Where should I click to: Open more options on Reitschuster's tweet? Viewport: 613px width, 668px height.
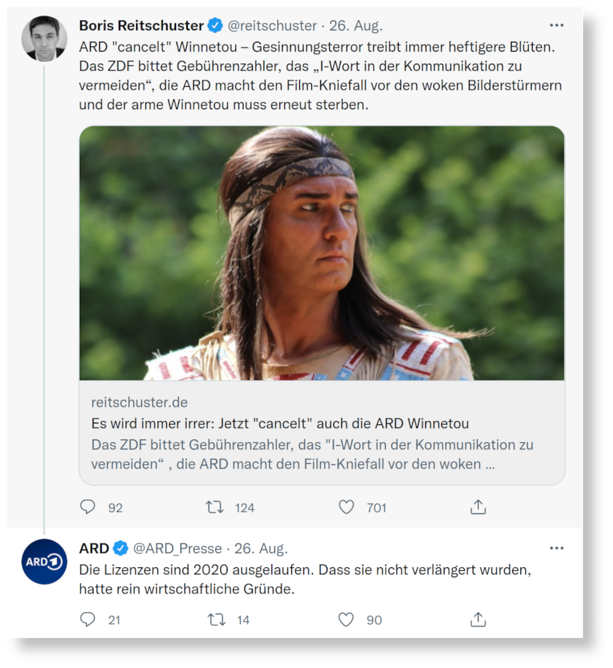556,25
